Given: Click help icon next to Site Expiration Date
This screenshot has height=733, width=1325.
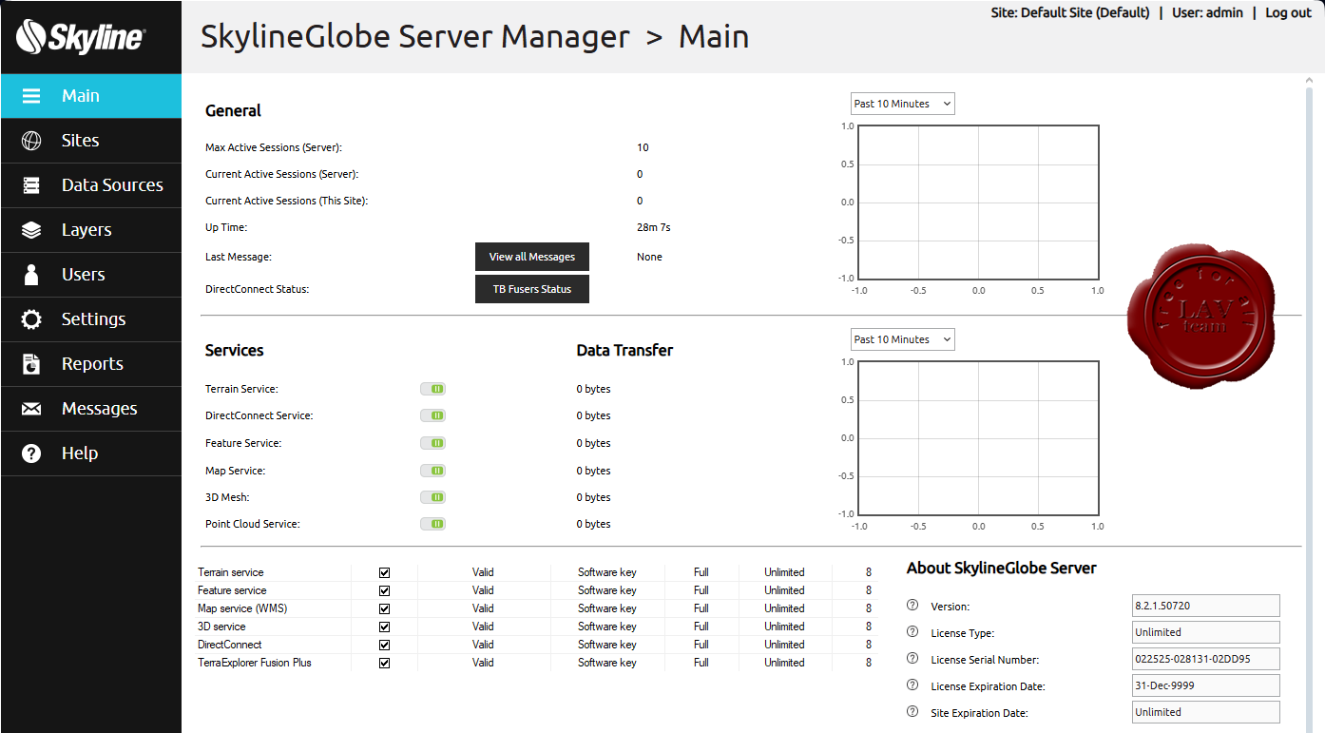Looking at the screenshot, I should pos(912,712).
